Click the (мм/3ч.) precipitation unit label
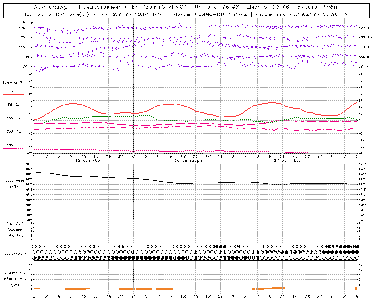The width and height of the screenshot is (374, 299). coord(15,224)
